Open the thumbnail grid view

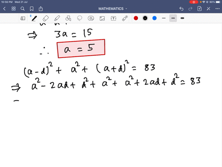13,9
